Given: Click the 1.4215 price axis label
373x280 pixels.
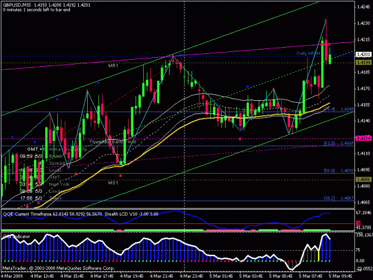Looking at the screenshot, I should [363, 39].
